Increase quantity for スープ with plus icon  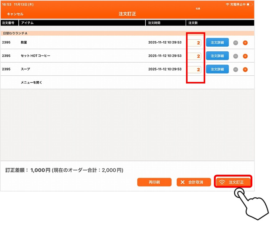pyautogui.click(x=245, y=70)
